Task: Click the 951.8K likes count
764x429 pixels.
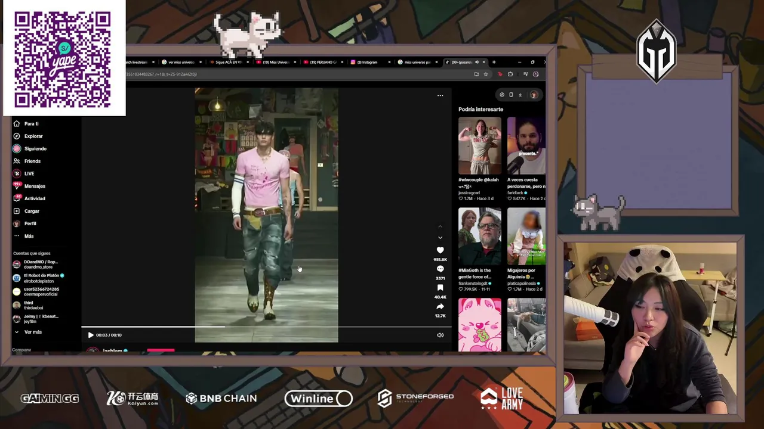Action: tap(440, 260)
